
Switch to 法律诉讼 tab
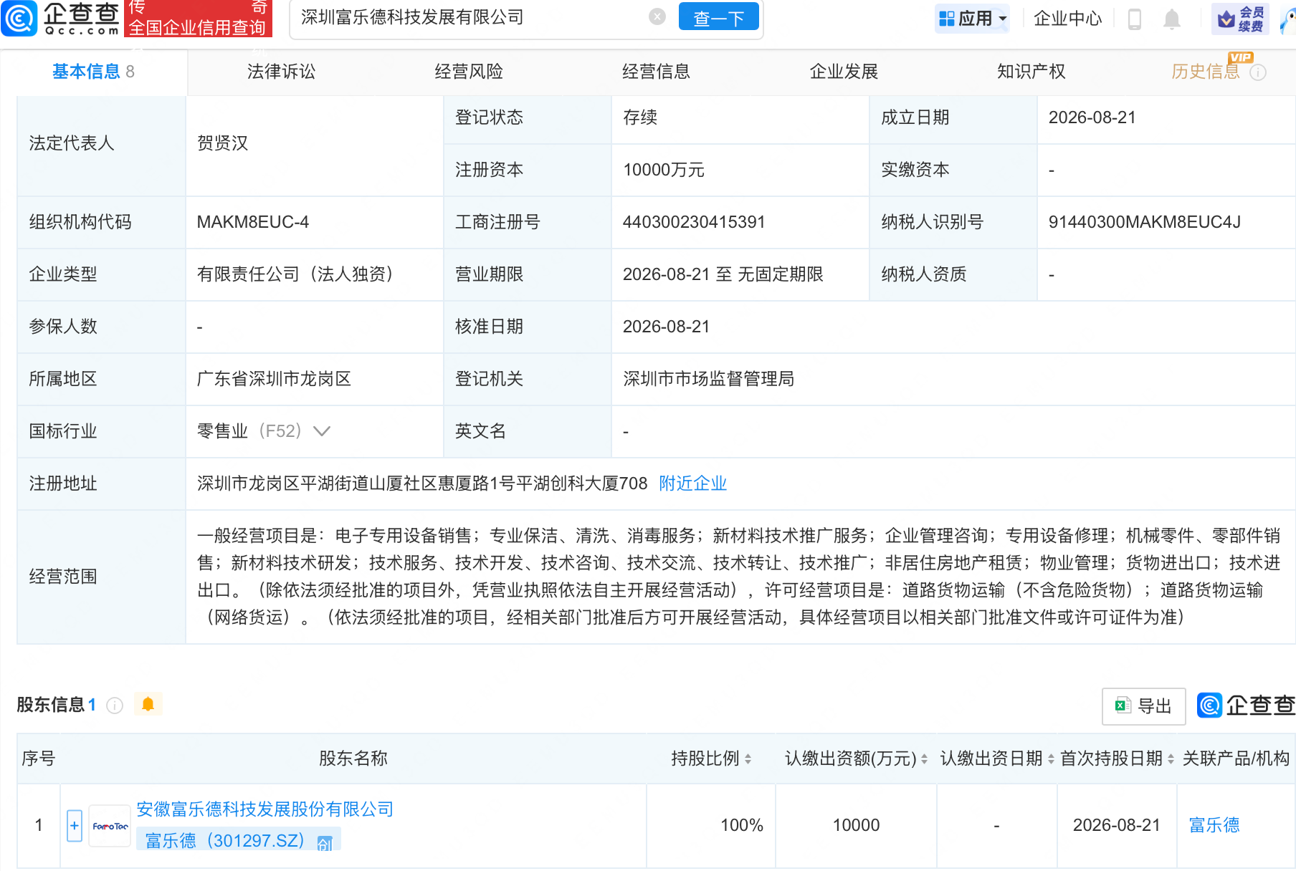pos(281,72)
